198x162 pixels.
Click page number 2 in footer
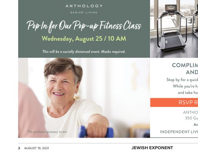point(19,148)
